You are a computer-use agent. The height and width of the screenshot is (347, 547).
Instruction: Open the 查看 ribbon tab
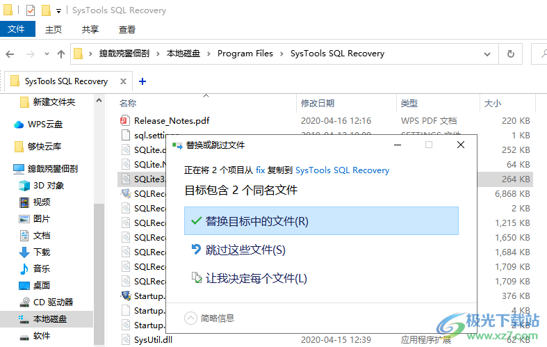pyautogui.click(x=127, y=30)
